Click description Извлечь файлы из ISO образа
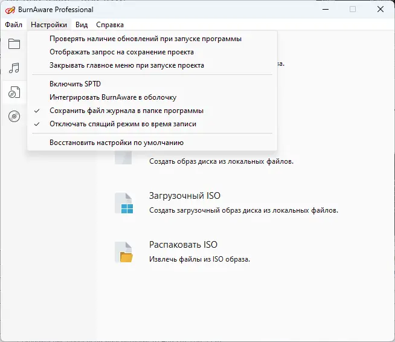This screenshot has height=342, width=395. [199, 259]
